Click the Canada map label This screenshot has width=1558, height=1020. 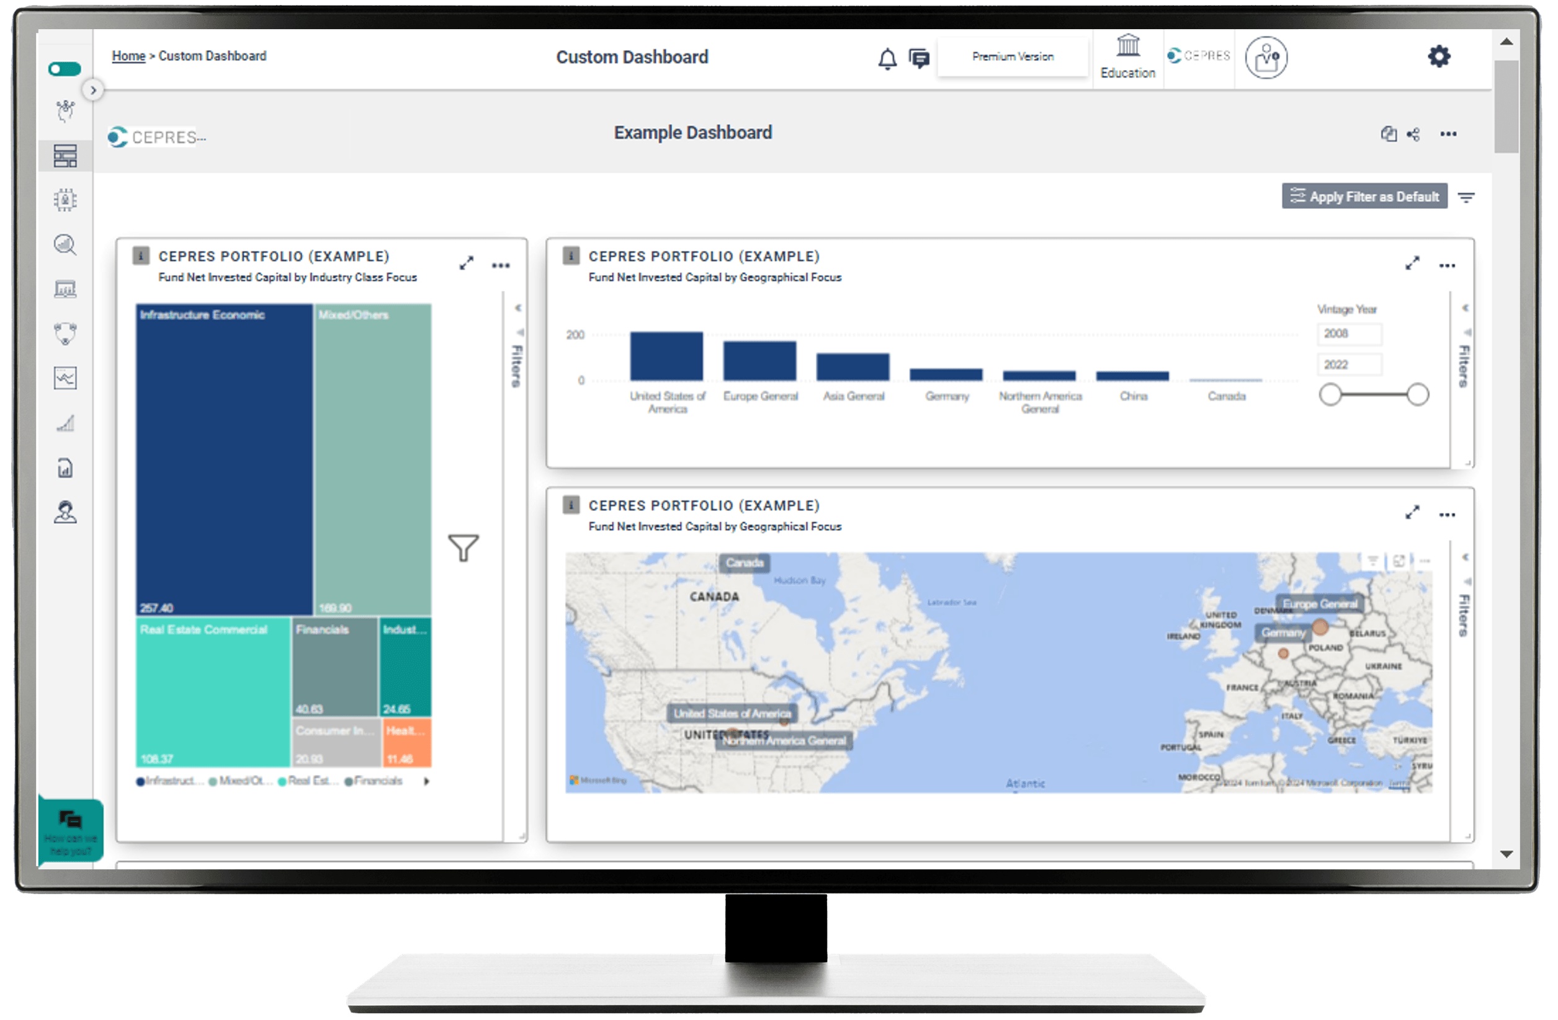pos(746,563)
